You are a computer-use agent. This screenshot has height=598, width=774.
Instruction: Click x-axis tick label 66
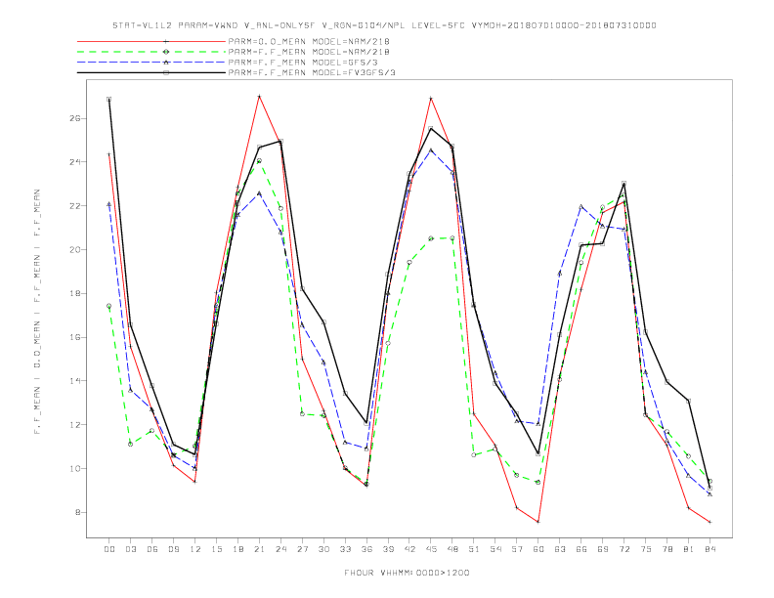click(x=581, y=549)
